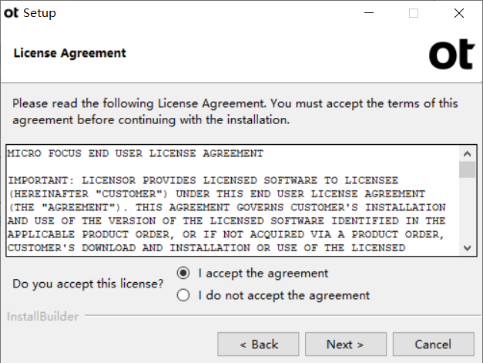Click the disabled maximize box in the title bar
The height and width of the screenshot is (363, 483).
pos(414,13)
